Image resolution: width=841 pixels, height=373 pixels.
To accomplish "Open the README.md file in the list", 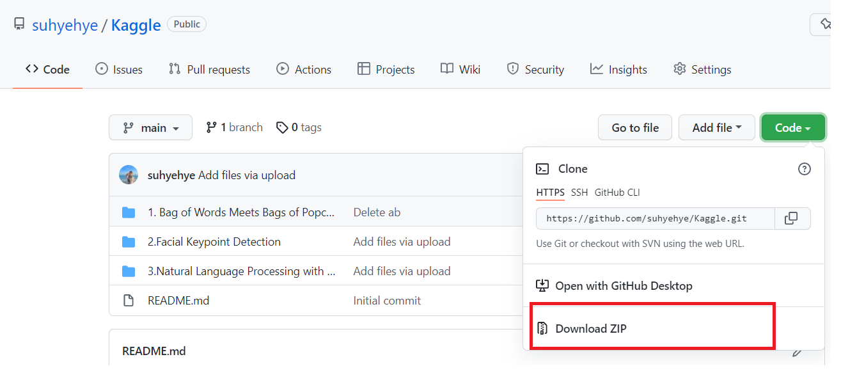I will click(x=178, y=300).
